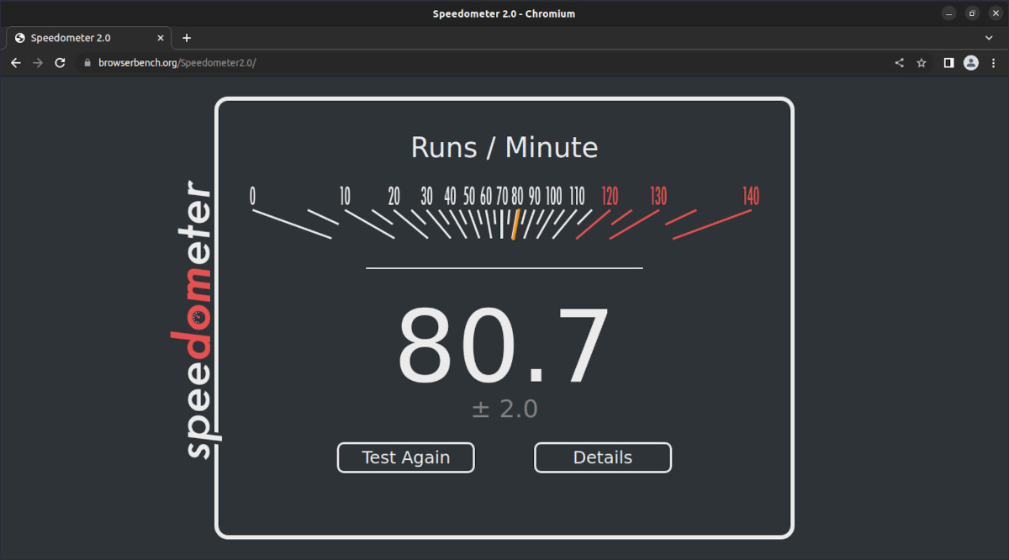Open Chromium three-dot menu
The image size is (1009, 560).
click(993, 63)
